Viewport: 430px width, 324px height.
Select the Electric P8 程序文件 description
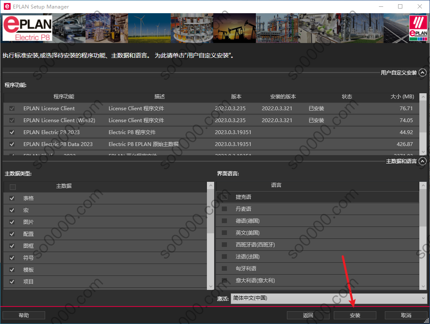tap(132, 132)
